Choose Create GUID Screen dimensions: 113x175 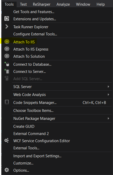(x=24, y=127)
